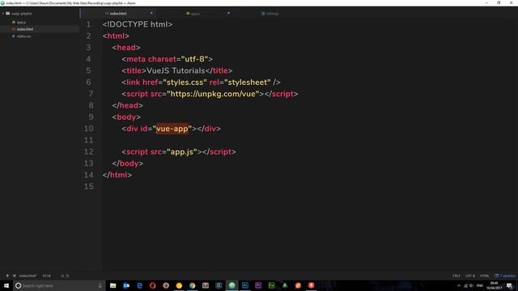Click the plus icon in status bar

tap(7, 276)
